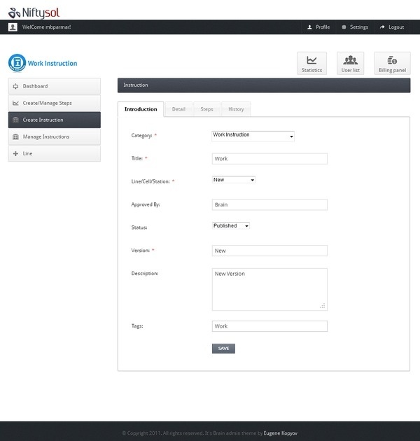Click the Create/Manage Steps graph icon
420x441 pixels.
[16, 103]
